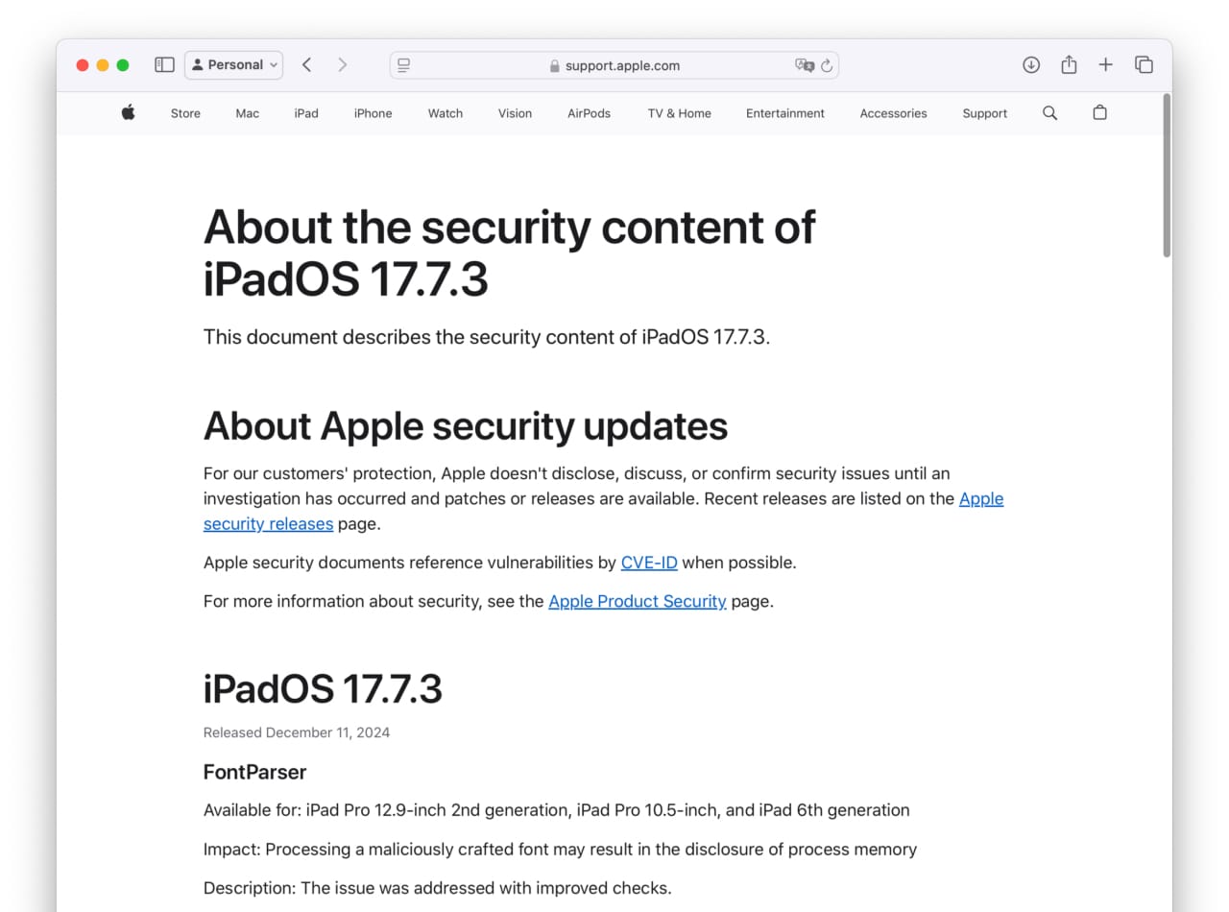
Task: Go forward with the forward arrow
Action: pos(343,64)
